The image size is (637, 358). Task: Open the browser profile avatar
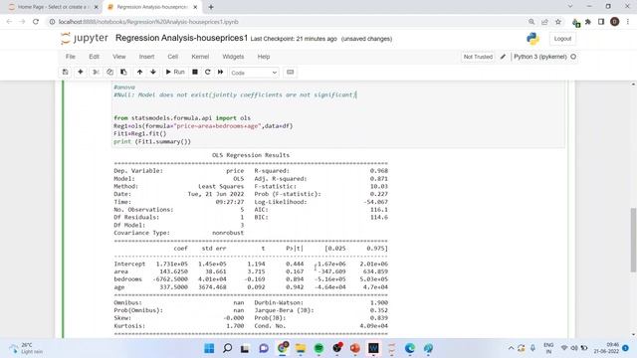pyautogui.click(x=615, y=22)
